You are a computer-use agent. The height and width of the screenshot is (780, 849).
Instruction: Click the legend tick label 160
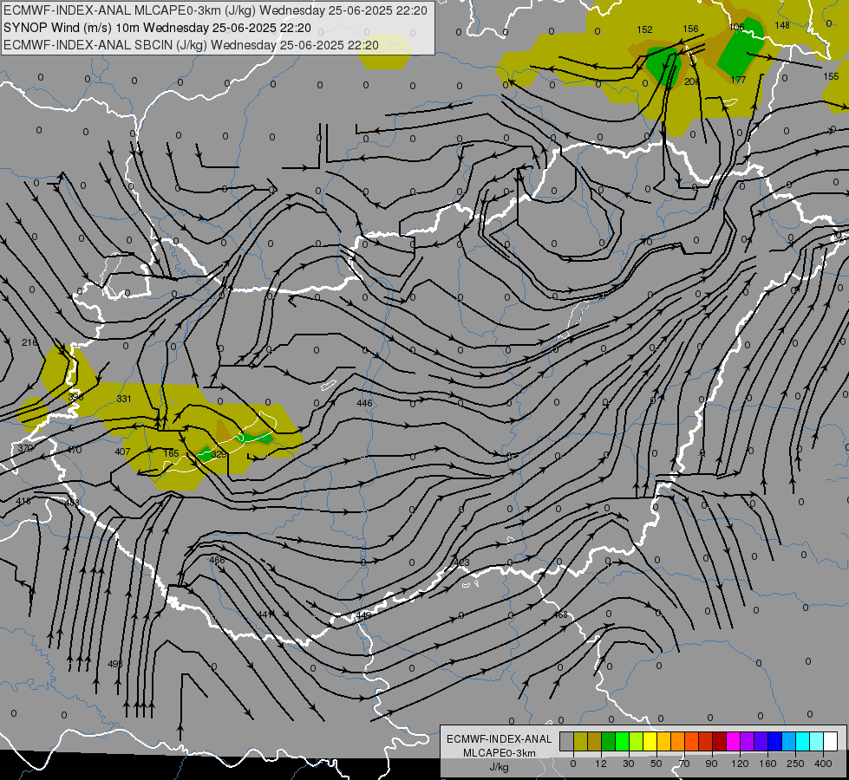tap(767, 764)
